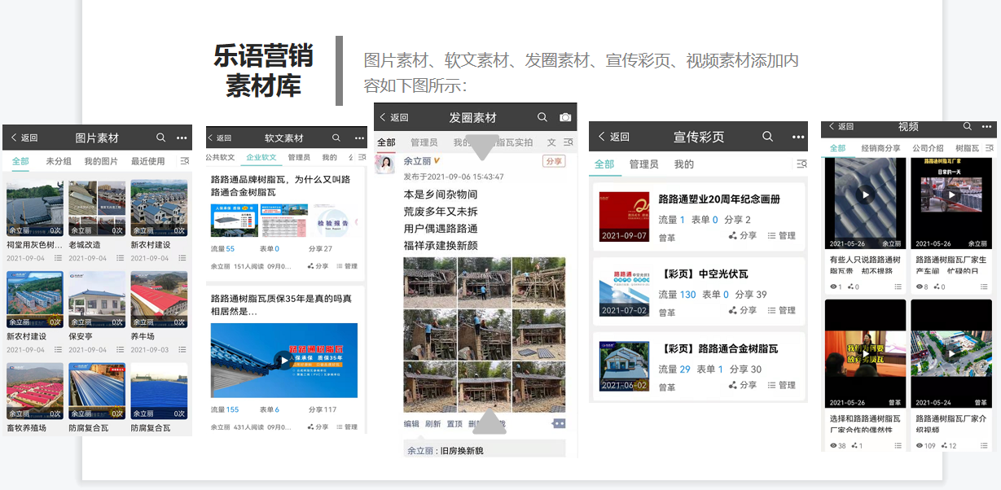Open the three-dot menu in 软文素材 header
The width and height of the screenshot is (1001, 490).
tap(359, 138)
